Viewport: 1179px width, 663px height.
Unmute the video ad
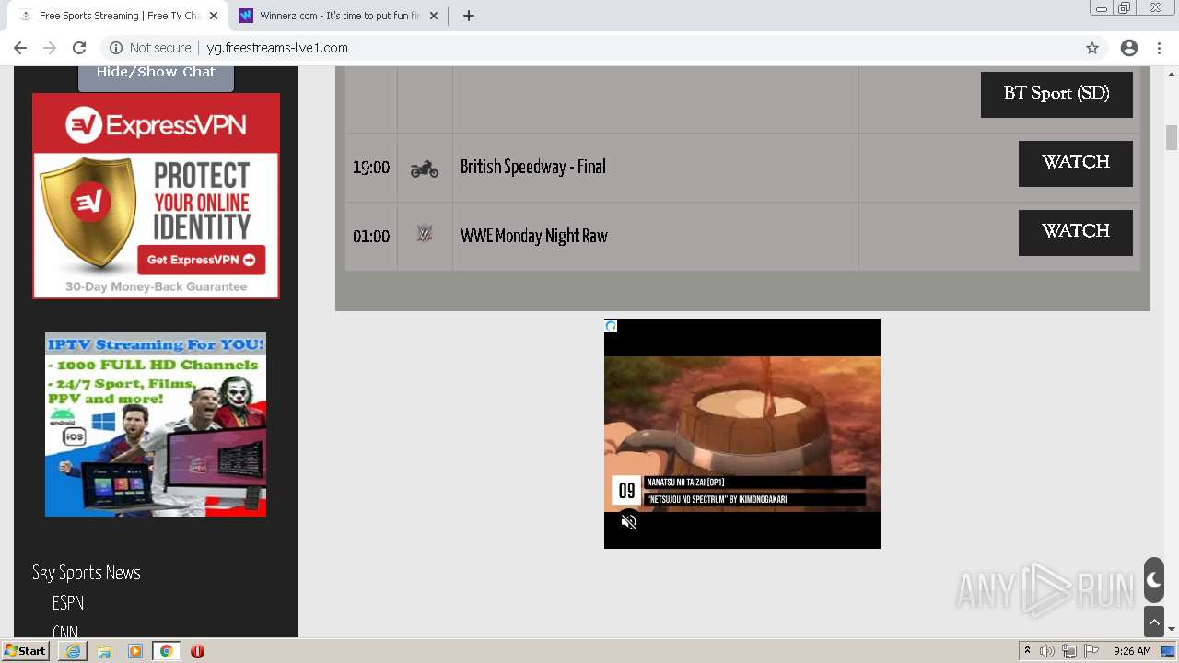tap(629, 522)
